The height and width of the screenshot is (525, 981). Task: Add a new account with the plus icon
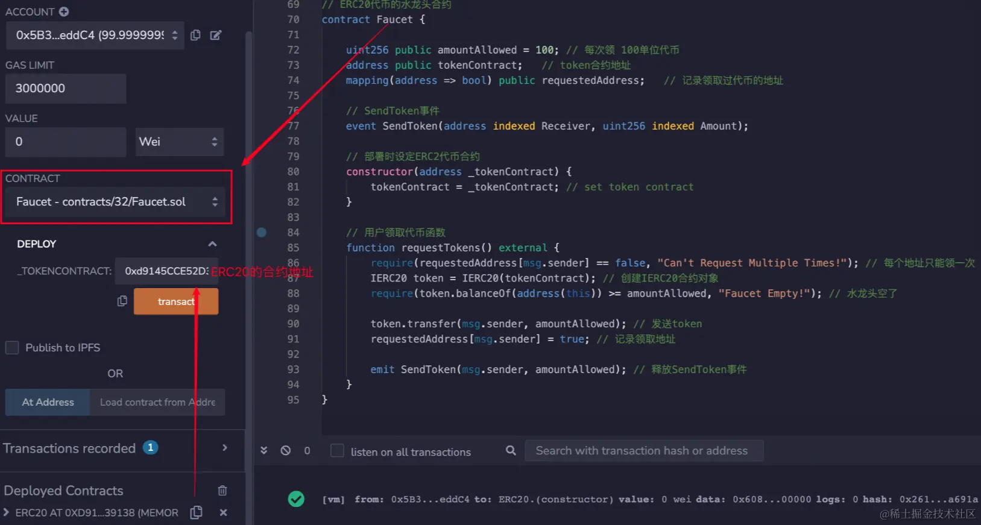pyautogui.click(x=64, y=11)
